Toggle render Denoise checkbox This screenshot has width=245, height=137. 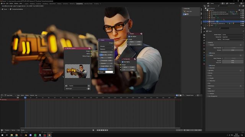(x=210, y=65)
